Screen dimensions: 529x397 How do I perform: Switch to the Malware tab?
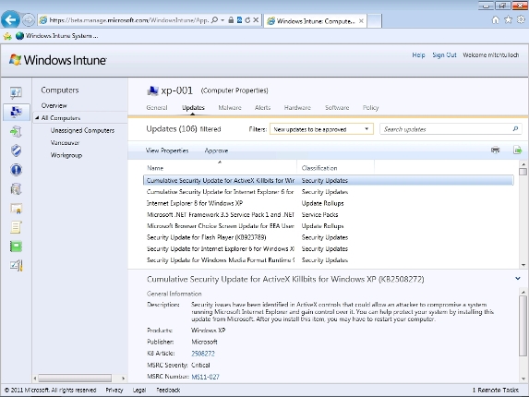(230, 108)
